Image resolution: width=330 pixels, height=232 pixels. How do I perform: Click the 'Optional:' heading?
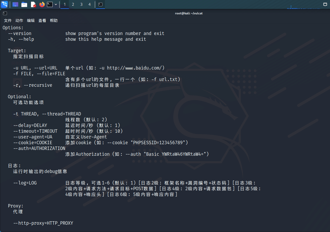tap(20, 97)
